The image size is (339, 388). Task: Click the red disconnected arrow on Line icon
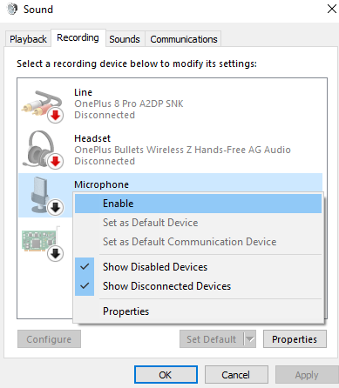(55, 116)
